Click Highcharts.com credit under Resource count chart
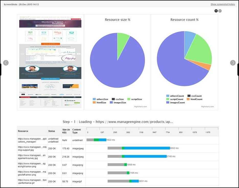Image resolution: width=239 pixels, height=188 pixels. click(208, 107)
